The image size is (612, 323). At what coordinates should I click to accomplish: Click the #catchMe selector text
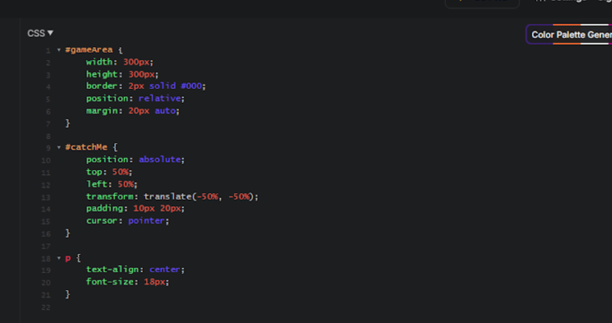point(86,148)
